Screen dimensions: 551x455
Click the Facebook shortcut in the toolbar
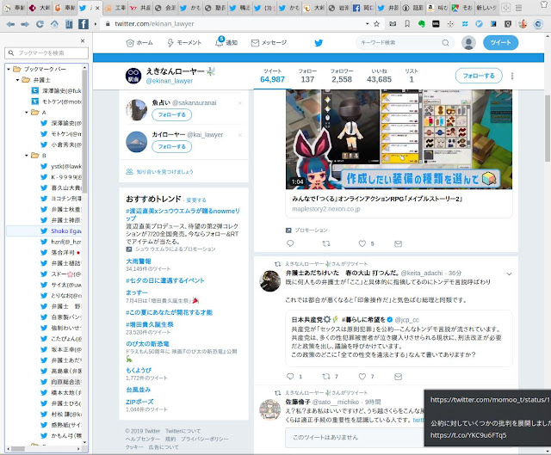(84, 24)
